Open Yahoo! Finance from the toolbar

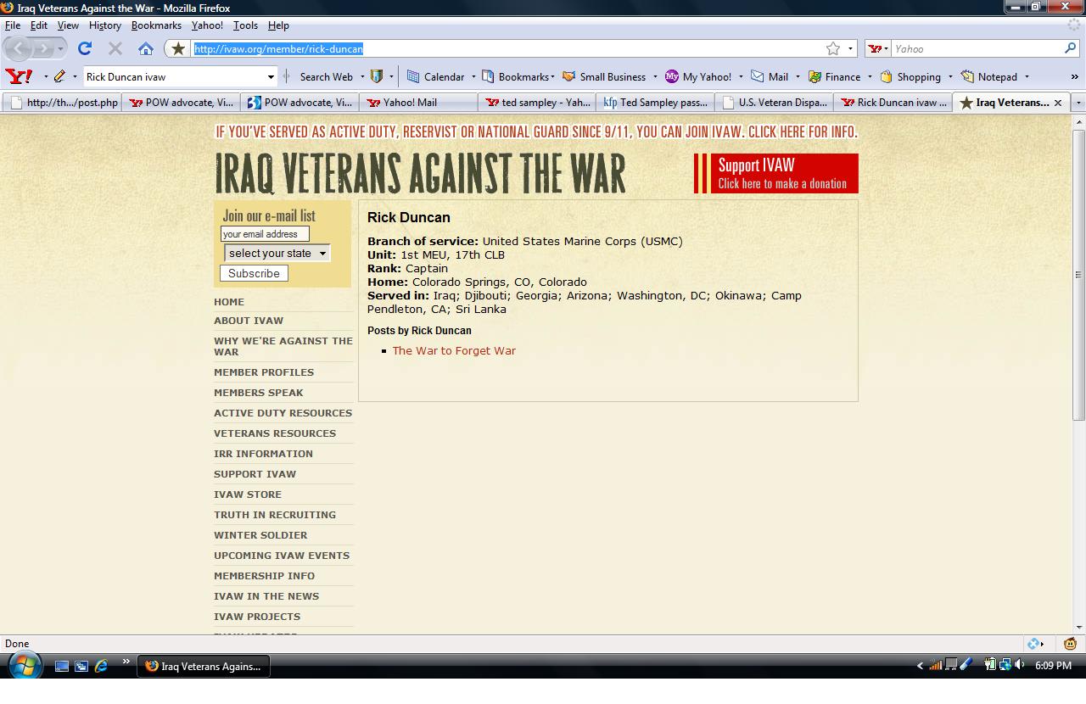tap(815, 76)
